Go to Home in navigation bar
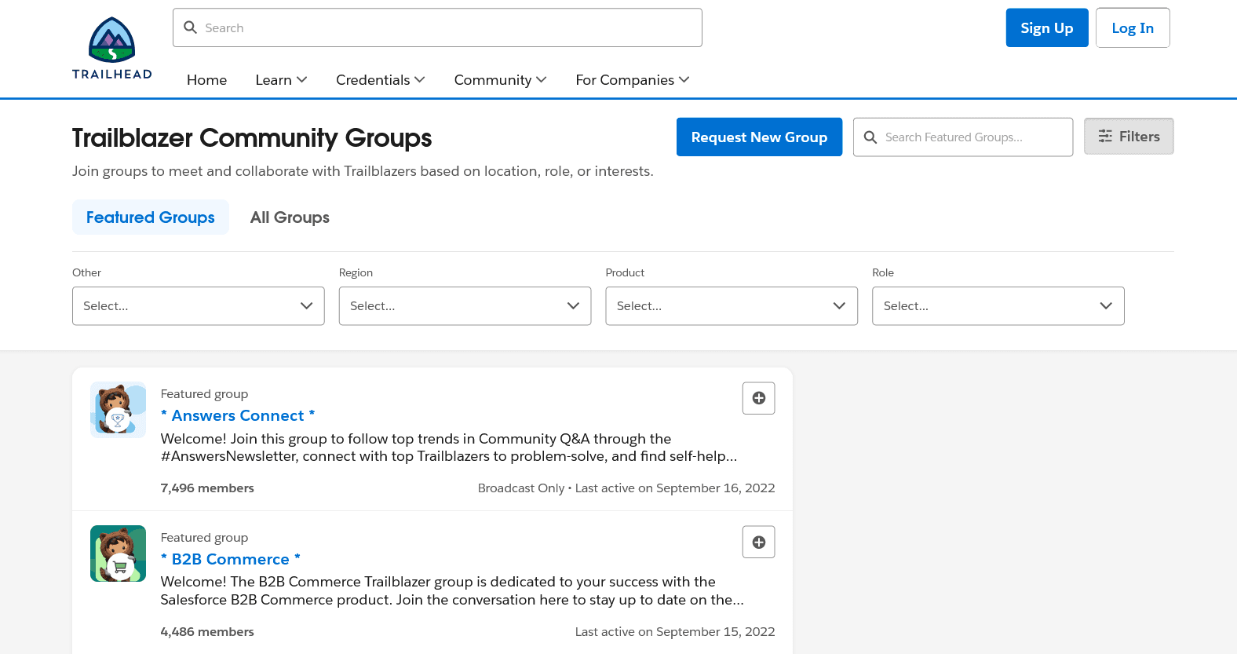The width and height of the screenshot is (1237, 654). (206, 80)
